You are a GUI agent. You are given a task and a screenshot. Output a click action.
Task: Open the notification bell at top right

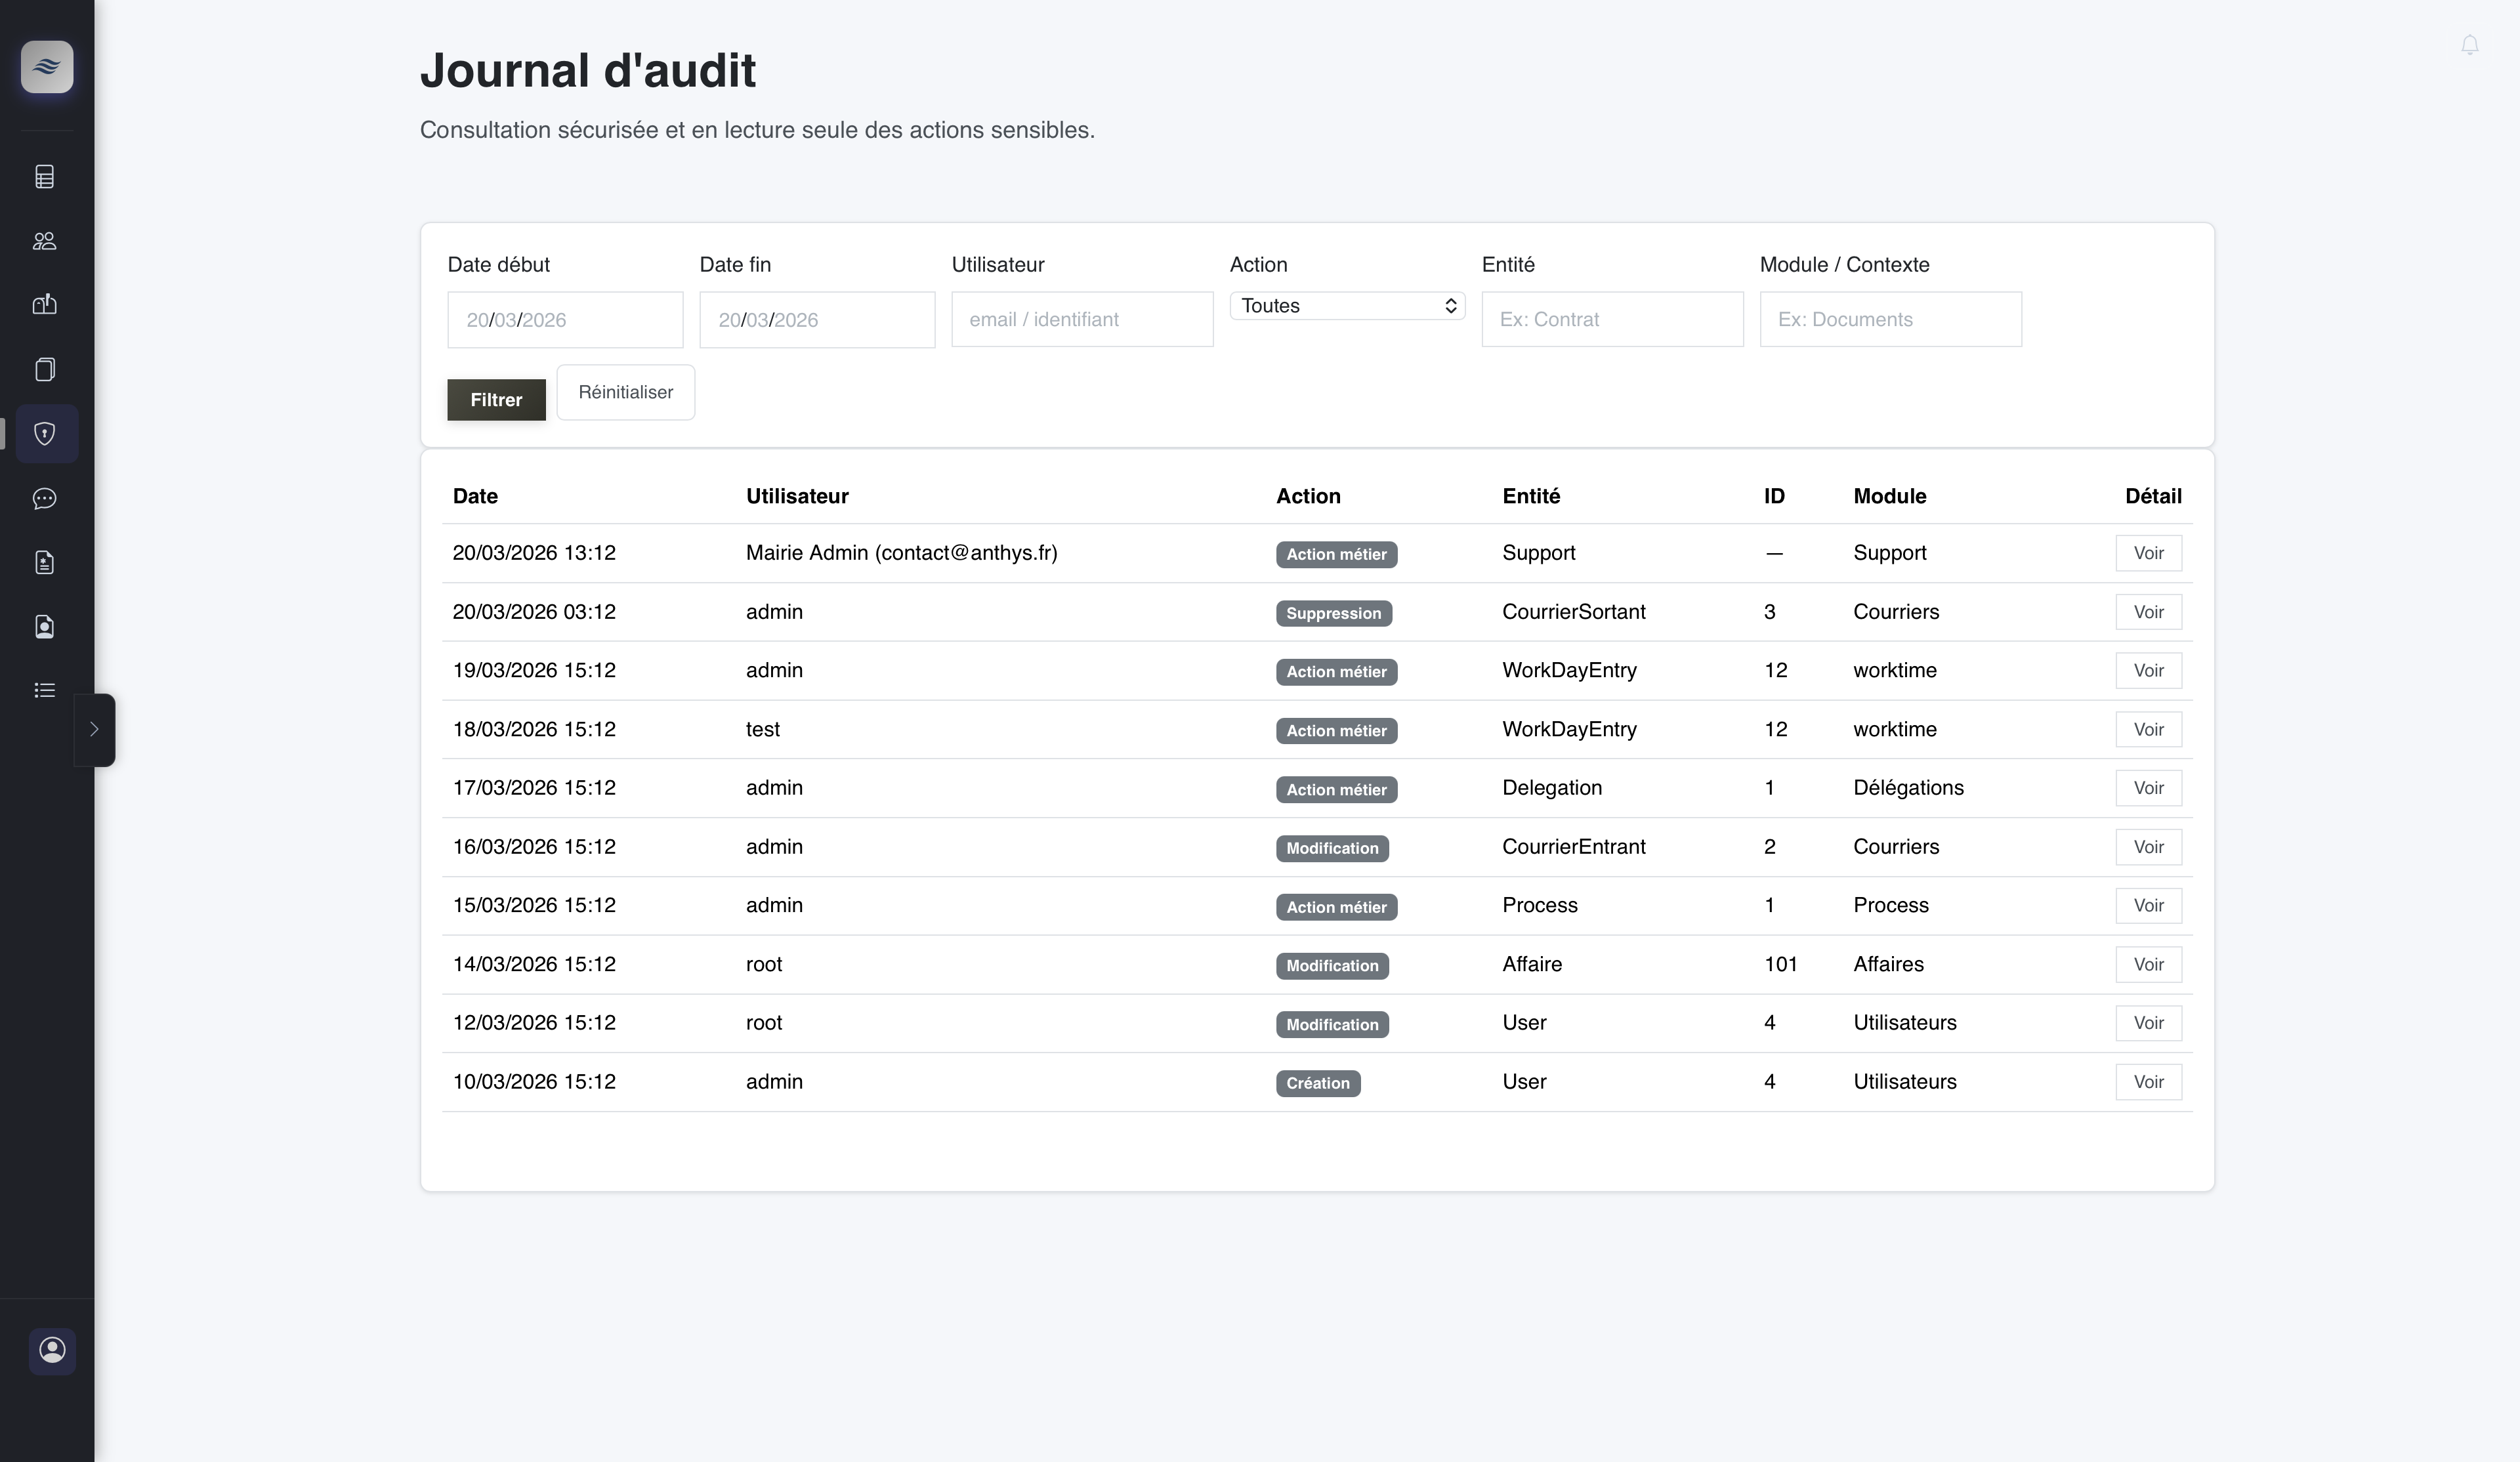[x=2470, y=44]
